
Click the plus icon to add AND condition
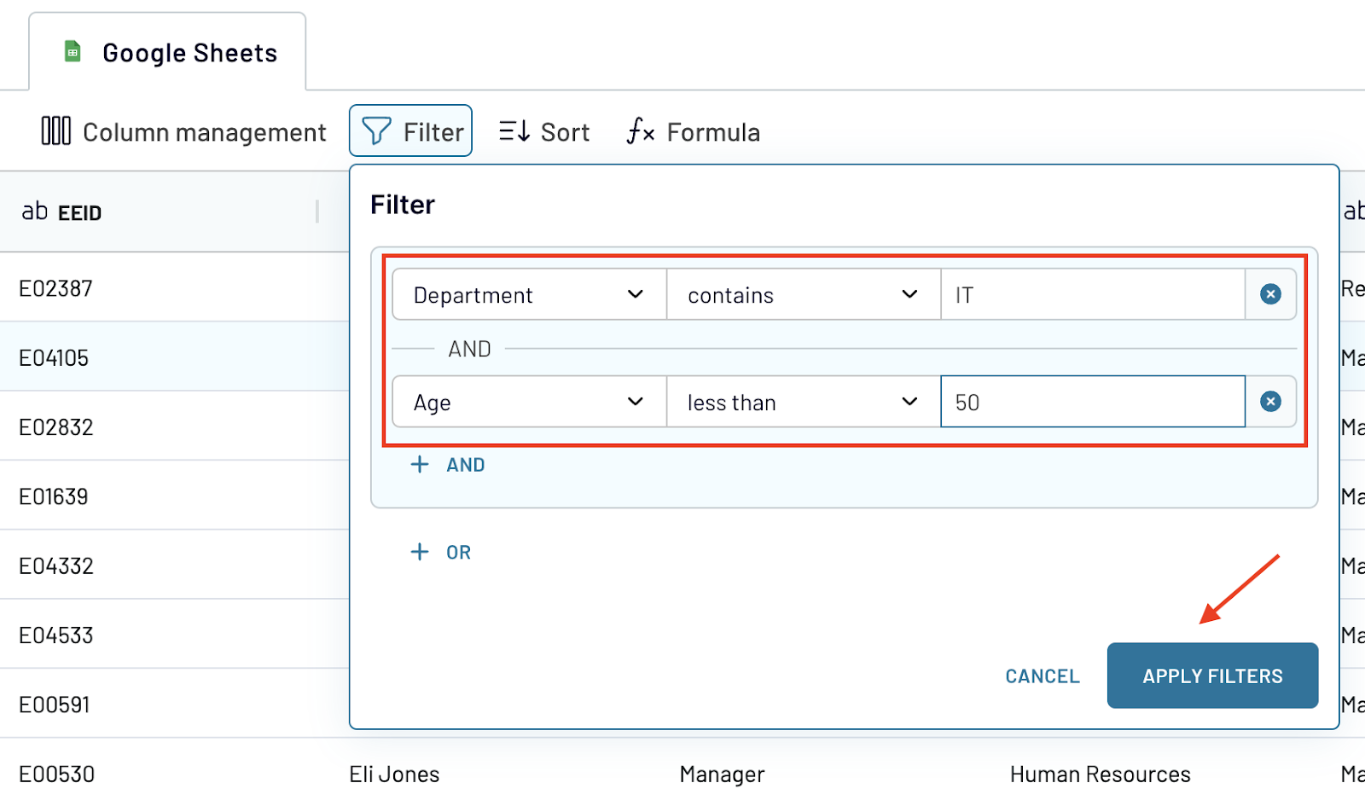pyautogui.click(x=420, y=464)
